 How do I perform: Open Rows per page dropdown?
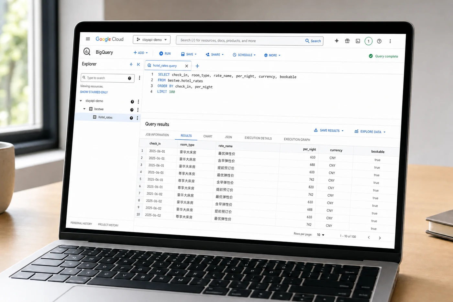coord(321,235)
